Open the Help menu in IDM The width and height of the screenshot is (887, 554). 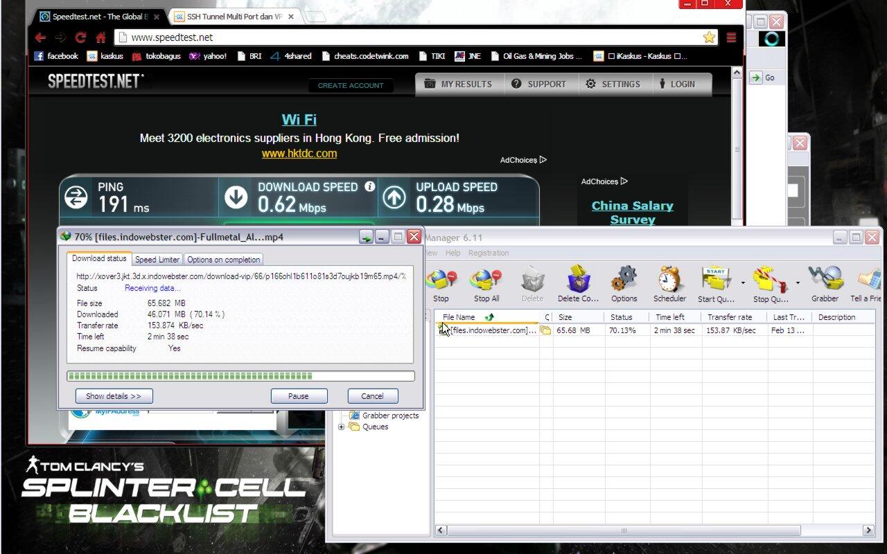(453, 253)
